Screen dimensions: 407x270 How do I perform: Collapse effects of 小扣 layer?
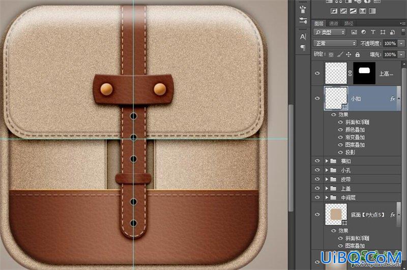[399, 98]
